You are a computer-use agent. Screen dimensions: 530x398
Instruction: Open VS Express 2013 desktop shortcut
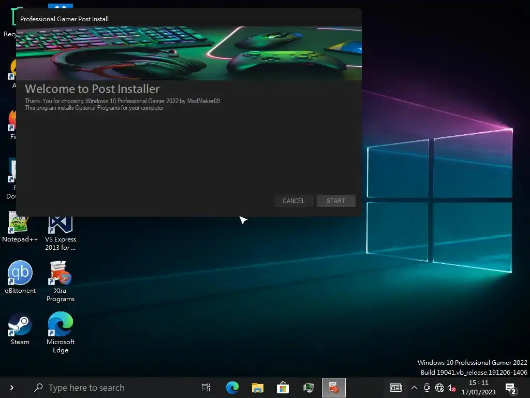pyautogui.click(x=61, y=233)
